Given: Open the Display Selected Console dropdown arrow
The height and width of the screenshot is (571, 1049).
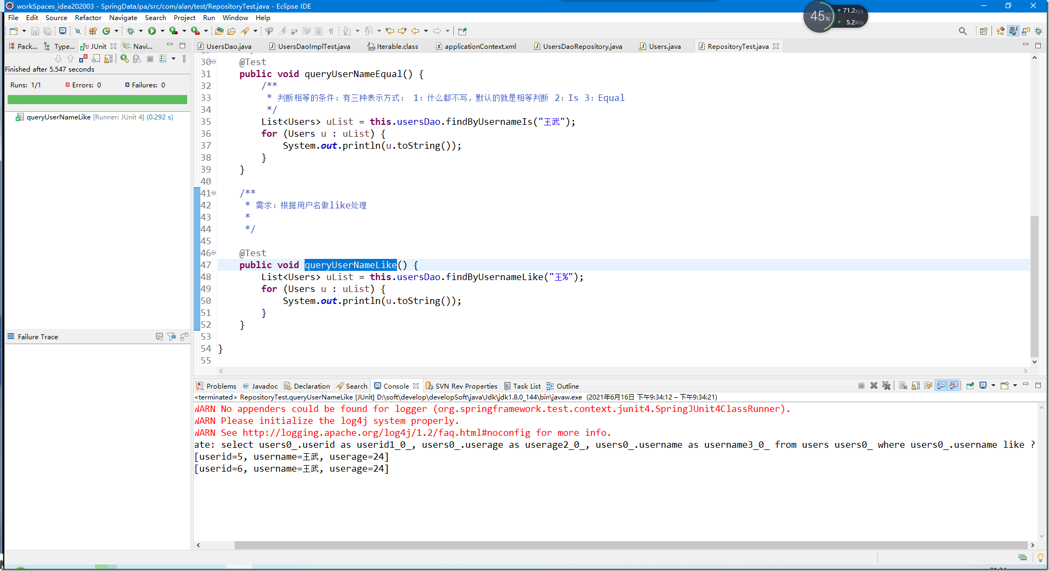Looking at the screenshot, I should pyautogui.click(x=993, y=385).
